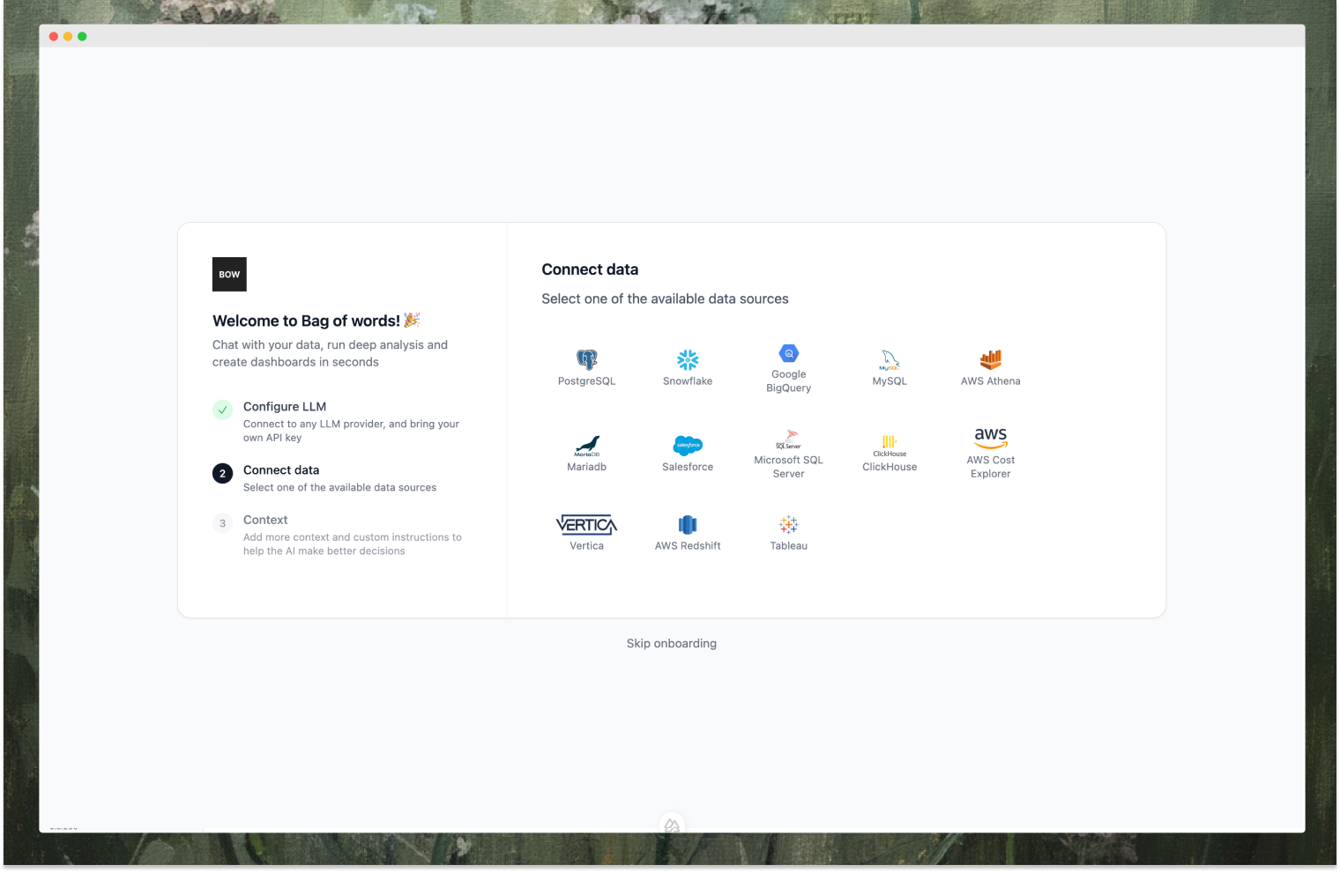Choose the Snowflake data source icon
Viewport: 1340px width, 872px height.
[x=688, y=359]
